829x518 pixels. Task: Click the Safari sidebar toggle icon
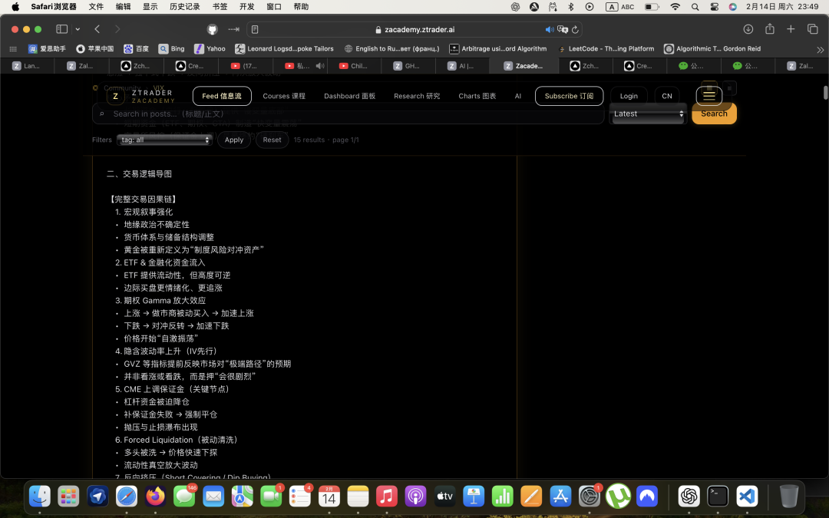[x=61, y=29]
